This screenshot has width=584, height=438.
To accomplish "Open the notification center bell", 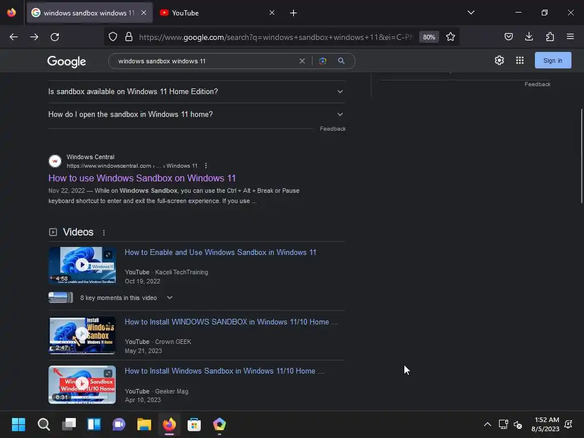I will pos(569,424).
